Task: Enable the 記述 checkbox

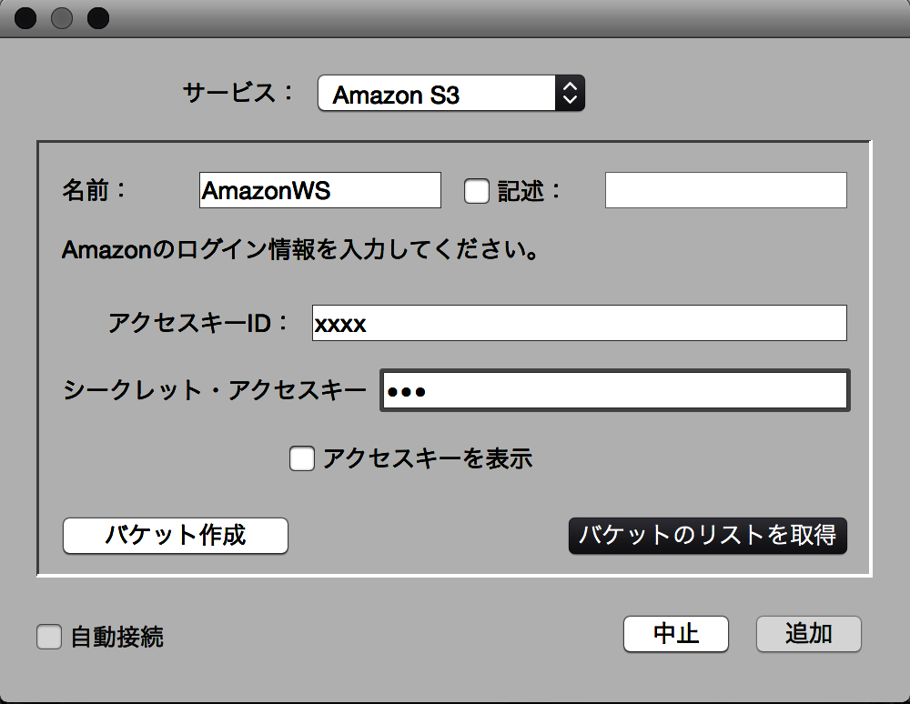Action: pyautogui.click(x=477, y=191)
